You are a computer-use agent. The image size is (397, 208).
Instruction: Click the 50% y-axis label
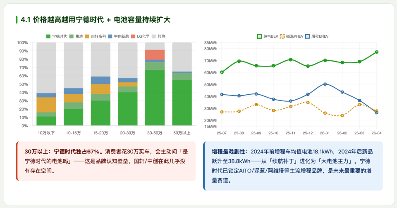coord(24,84)
